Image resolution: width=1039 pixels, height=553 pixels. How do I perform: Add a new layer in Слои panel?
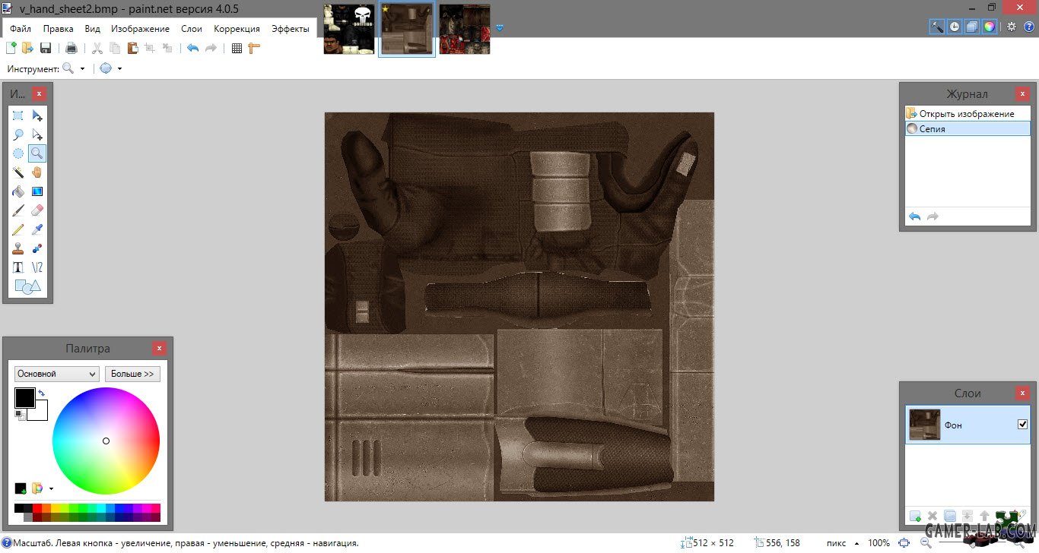coord(915,517)
